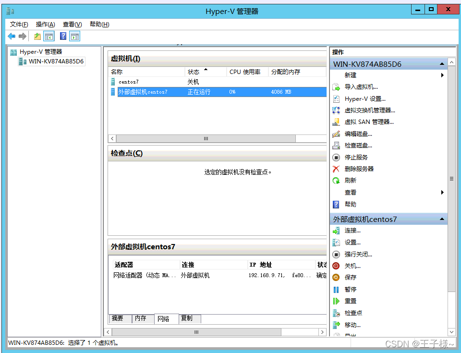This screenshot has width=461, height=353.
Task: Open 虚拟交换机管理器
Action: click(x=370, y=110)
